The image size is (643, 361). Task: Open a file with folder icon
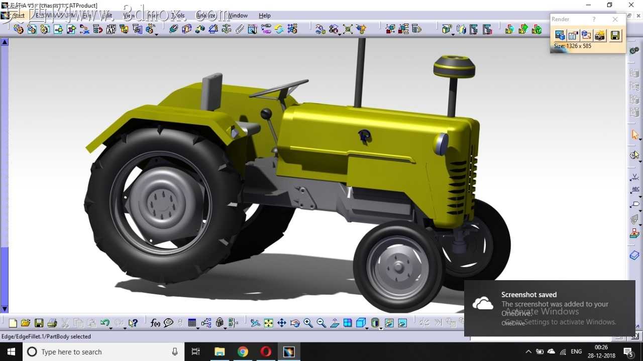[x=26, y=323]
